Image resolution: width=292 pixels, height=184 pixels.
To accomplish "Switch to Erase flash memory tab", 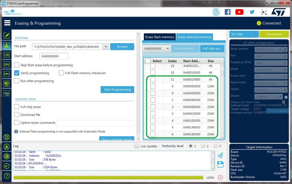I will coord(160,37).
